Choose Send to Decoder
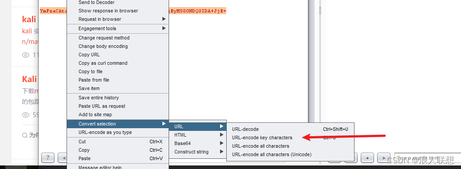 (118, 2)
